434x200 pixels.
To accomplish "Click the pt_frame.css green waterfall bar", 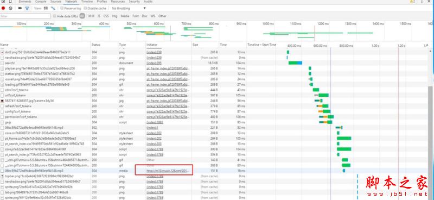I will [344, 139].
